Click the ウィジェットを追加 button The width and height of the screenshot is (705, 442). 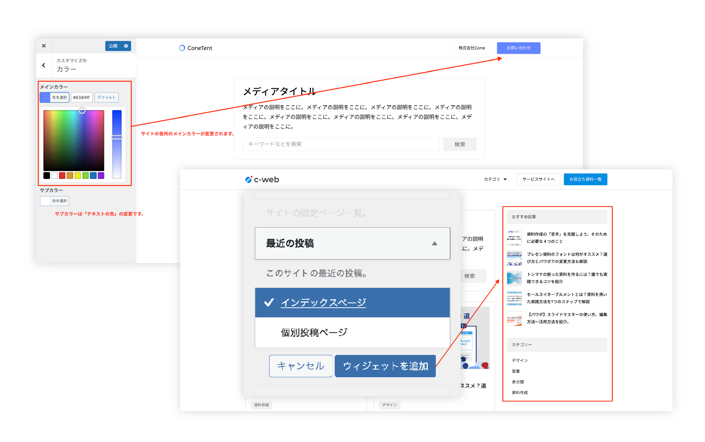click(x=385, y=366)
